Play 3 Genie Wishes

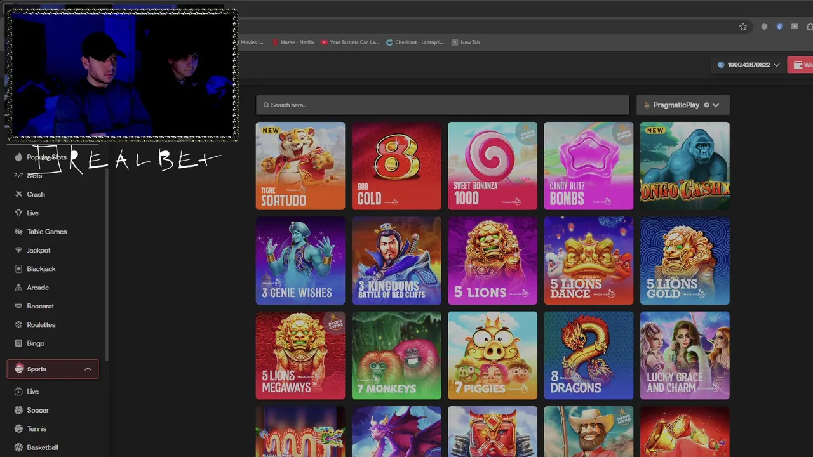coord(300,261)
